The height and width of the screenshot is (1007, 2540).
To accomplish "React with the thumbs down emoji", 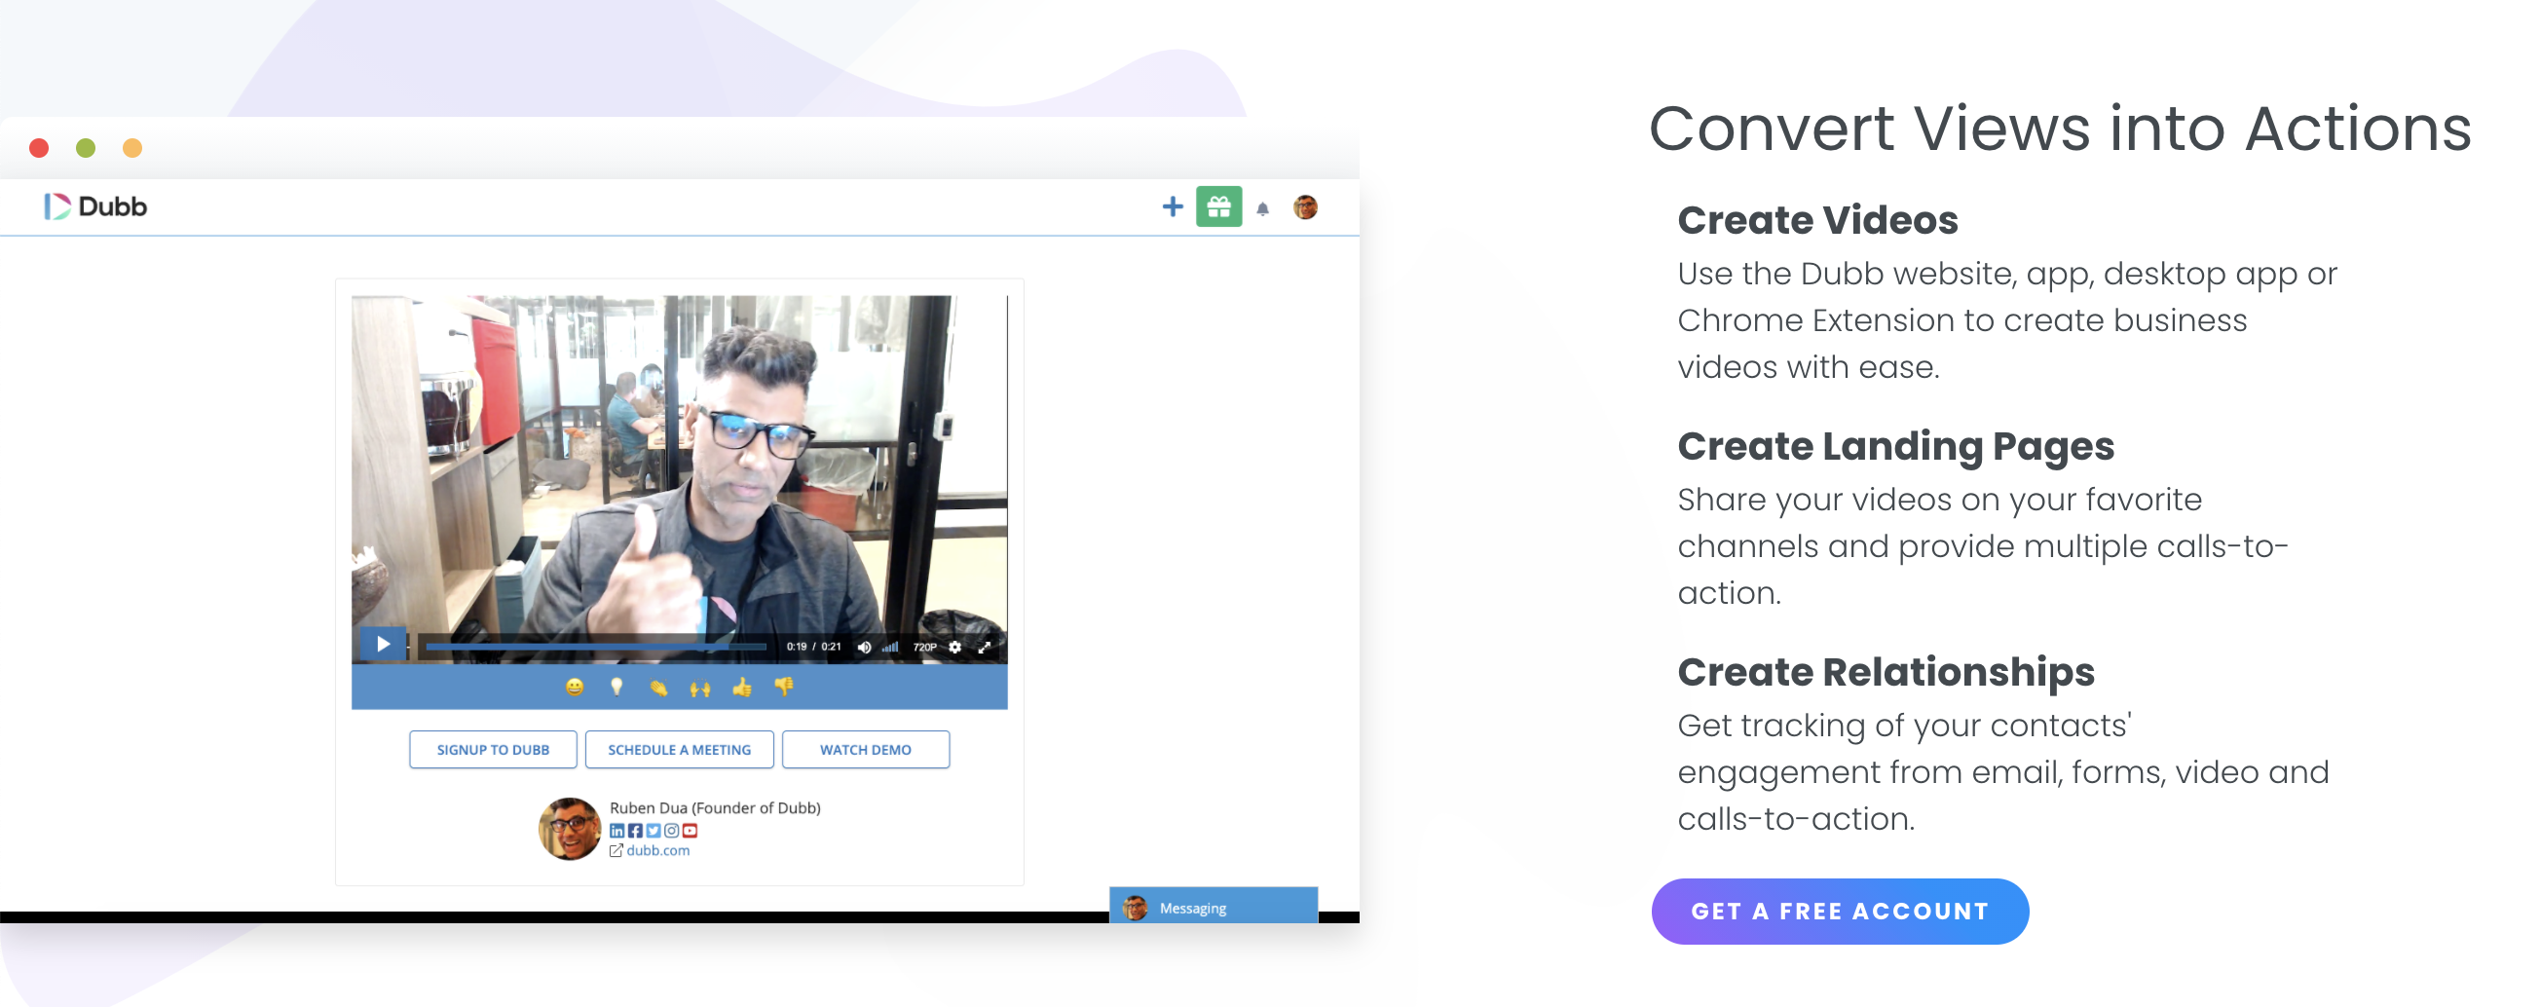I will (784, 687).
